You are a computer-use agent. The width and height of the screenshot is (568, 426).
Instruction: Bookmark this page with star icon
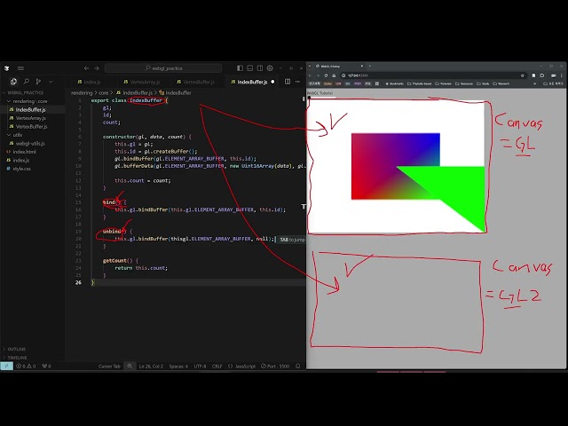pos(523,75)
